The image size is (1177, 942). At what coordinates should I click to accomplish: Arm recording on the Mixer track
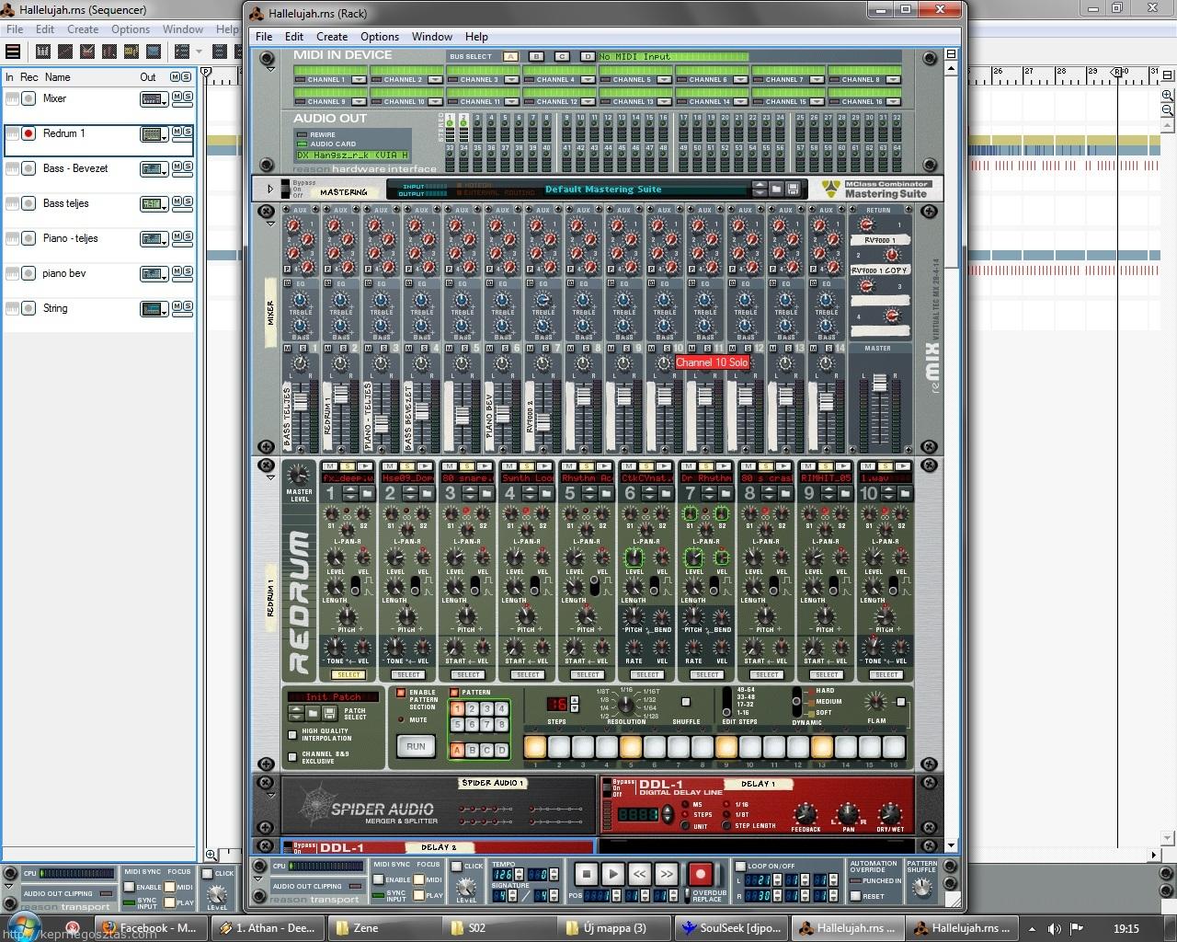29,98
